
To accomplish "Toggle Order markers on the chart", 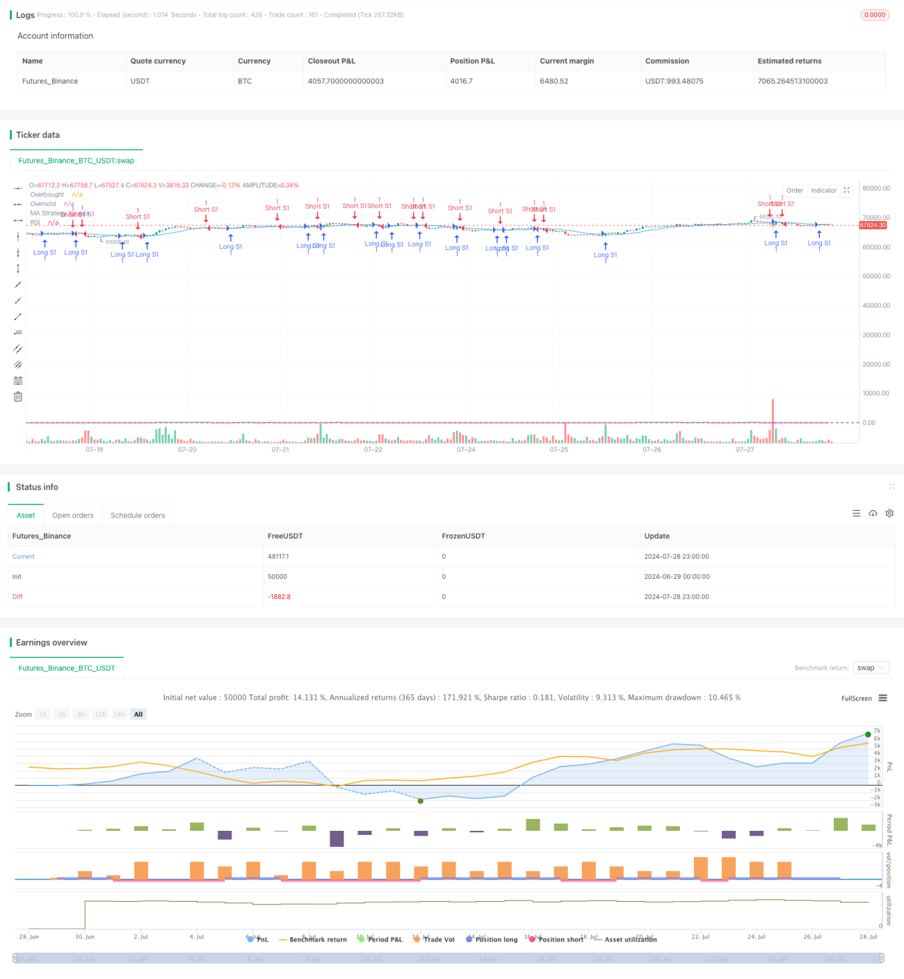I will coord(795,190).
